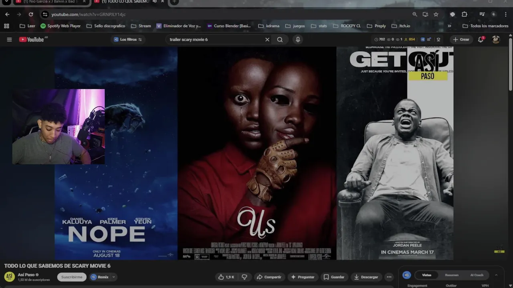Go back with browser back arrow

point(7,14)
